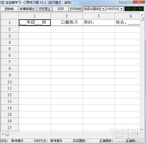Click the horizontal scrollbar thumb
Screen dimensions: 146x144
(7, 134)
